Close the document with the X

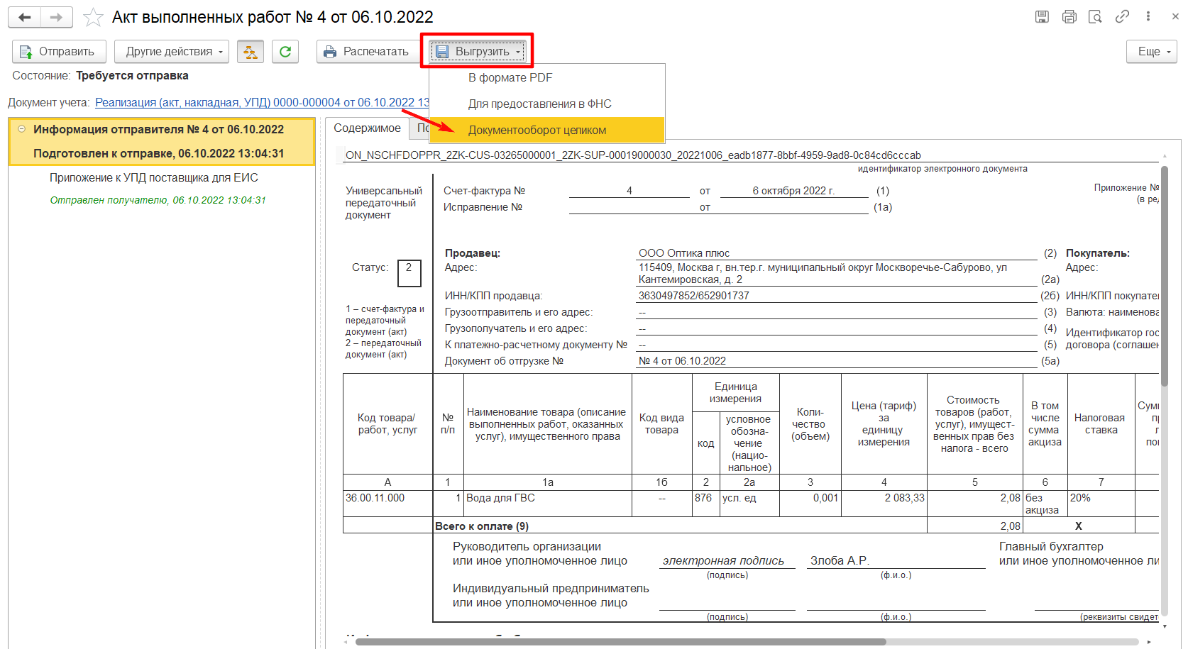[1175, 16]
